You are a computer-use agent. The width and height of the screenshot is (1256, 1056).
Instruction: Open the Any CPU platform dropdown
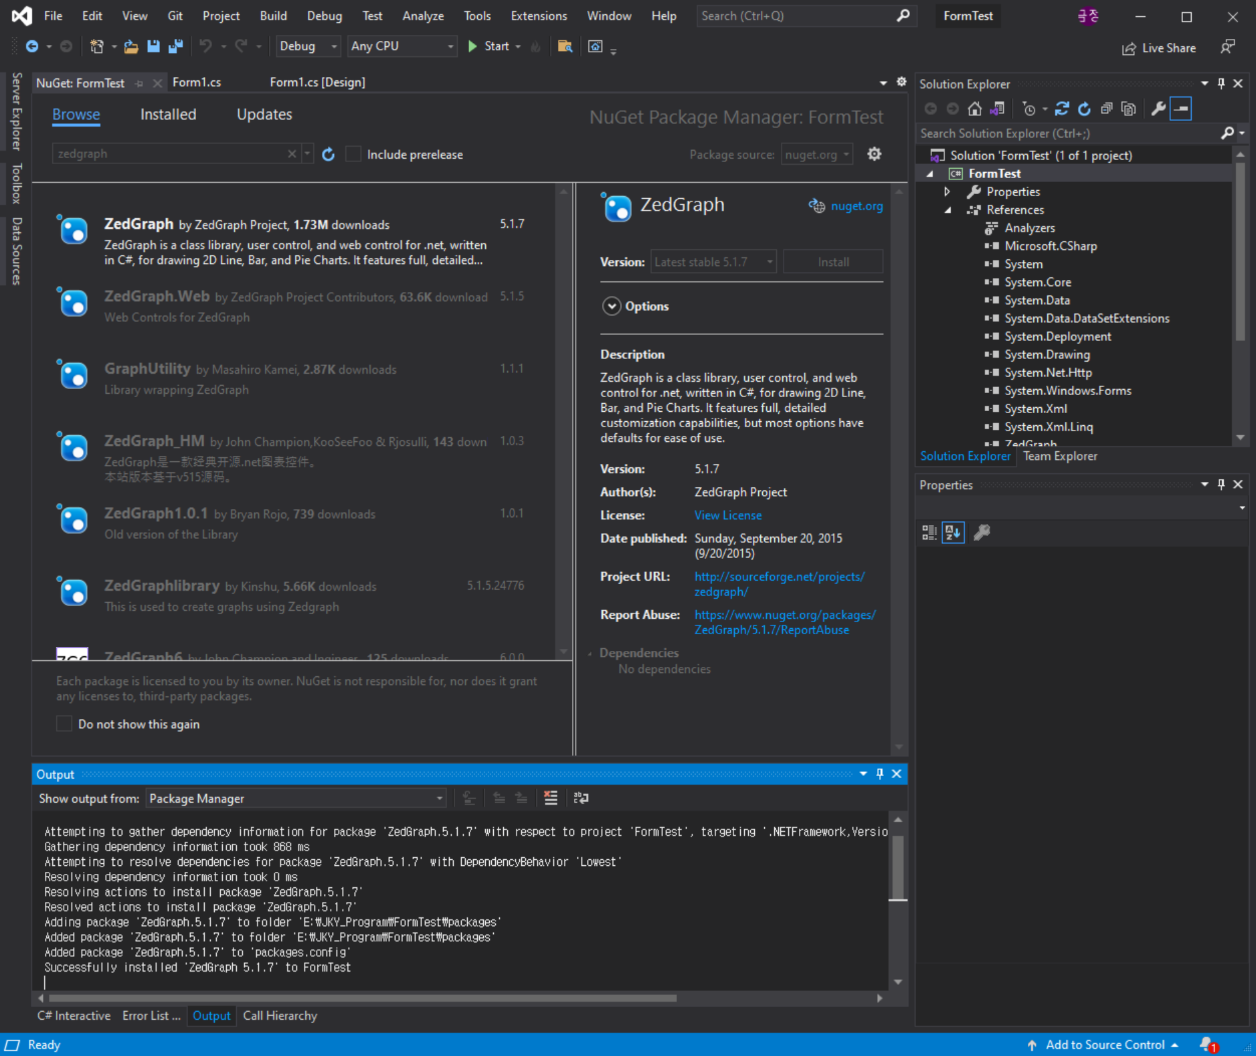click(x=402, y=46)
